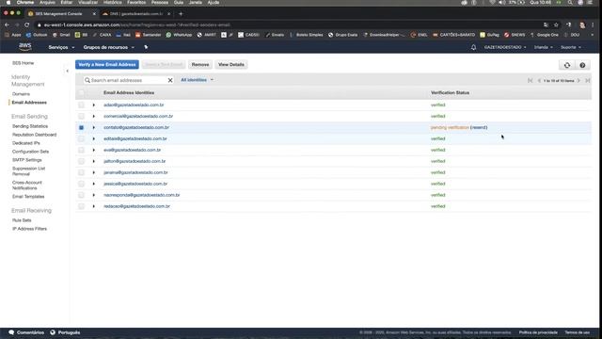602x339 pixels.
Task: Refresh the identities table with circular arrow button
Action: pos(567,65)
